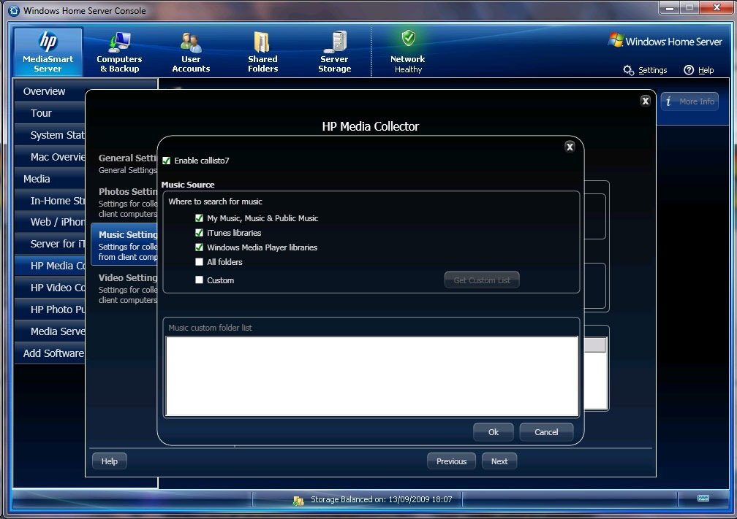Open User Accounts section
This screenshot has height=519, width=737.
click(x=191, y=52)
